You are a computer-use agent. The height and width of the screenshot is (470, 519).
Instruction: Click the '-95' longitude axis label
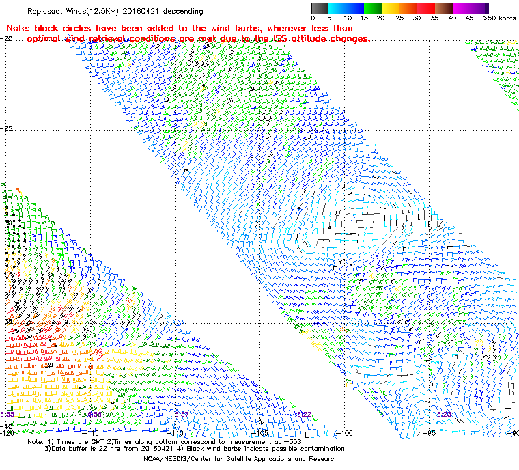coord(429,433)
